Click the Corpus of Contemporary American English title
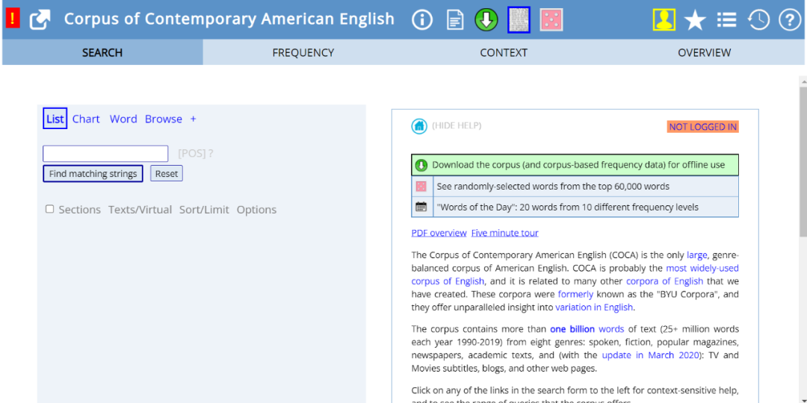Viewport: 807px width, 403px height. tap(229, 19)
